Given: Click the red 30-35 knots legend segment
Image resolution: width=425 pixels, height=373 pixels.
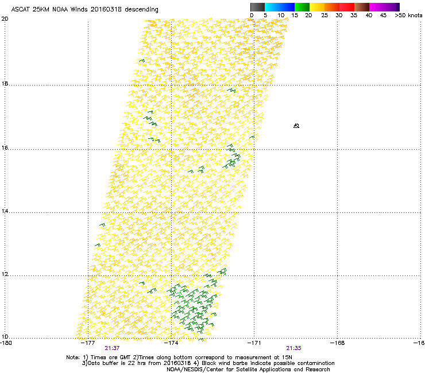Looking at the screenshot, I should coord(347,7).
